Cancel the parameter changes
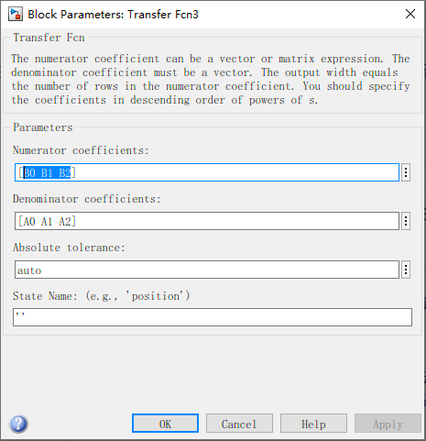The height and width of the screenshot is (441, 426). (x=239, y=424)
